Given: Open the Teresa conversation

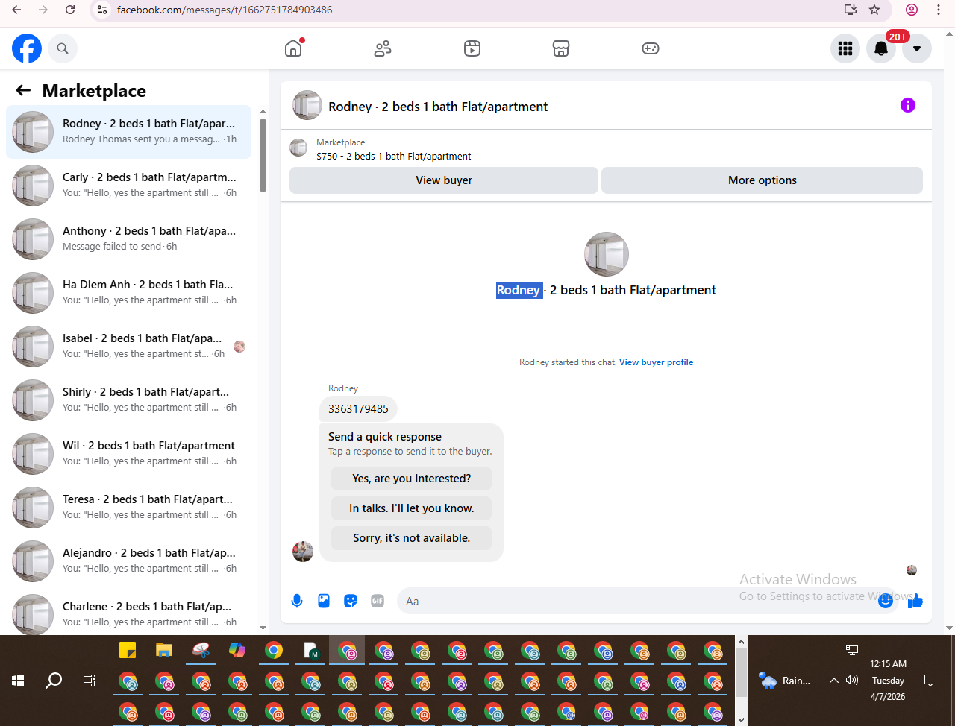Looking at the screenshot, I should tap(128, 508).
